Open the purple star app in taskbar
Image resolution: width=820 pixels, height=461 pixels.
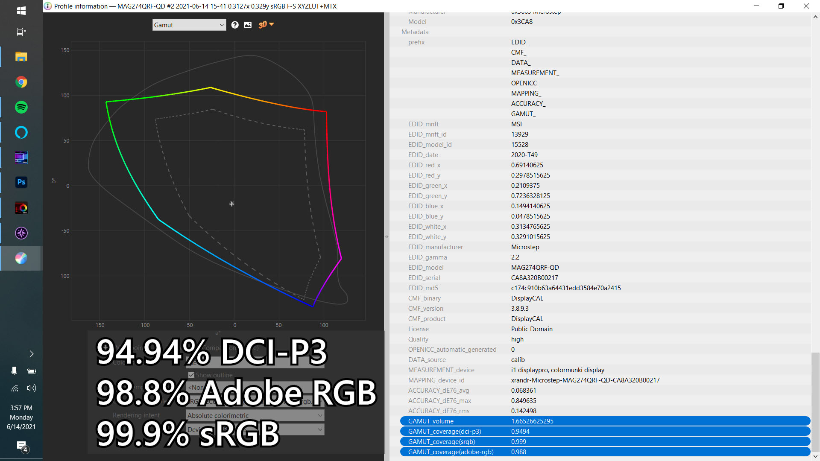tap(21, 233)
